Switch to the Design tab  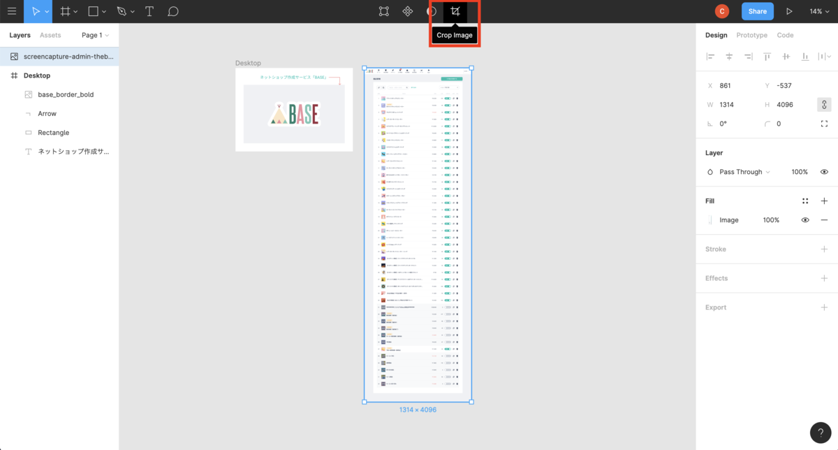(x=716, y=35)
